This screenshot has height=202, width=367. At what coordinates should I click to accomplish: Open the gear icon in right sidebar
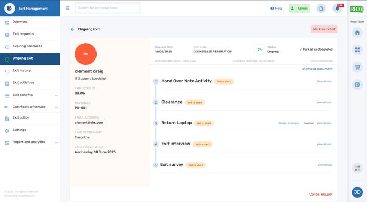pyautogui.click(x=357, y=85)
